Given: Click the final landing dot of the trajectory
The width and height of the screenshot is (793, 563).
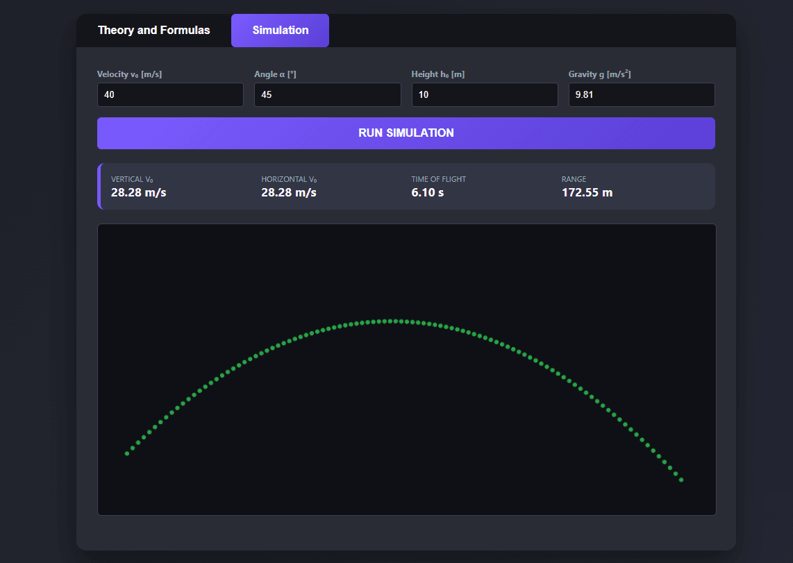Looking at the screenshot, I should pos(681,480).
